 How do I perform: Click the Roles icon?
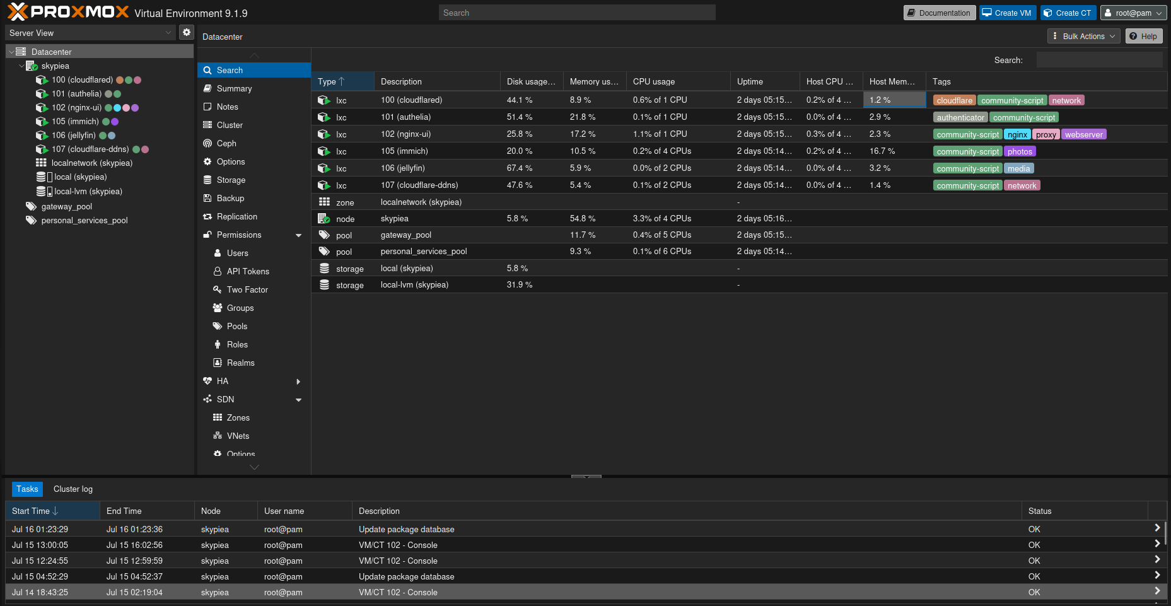click(x=218, y=344)
